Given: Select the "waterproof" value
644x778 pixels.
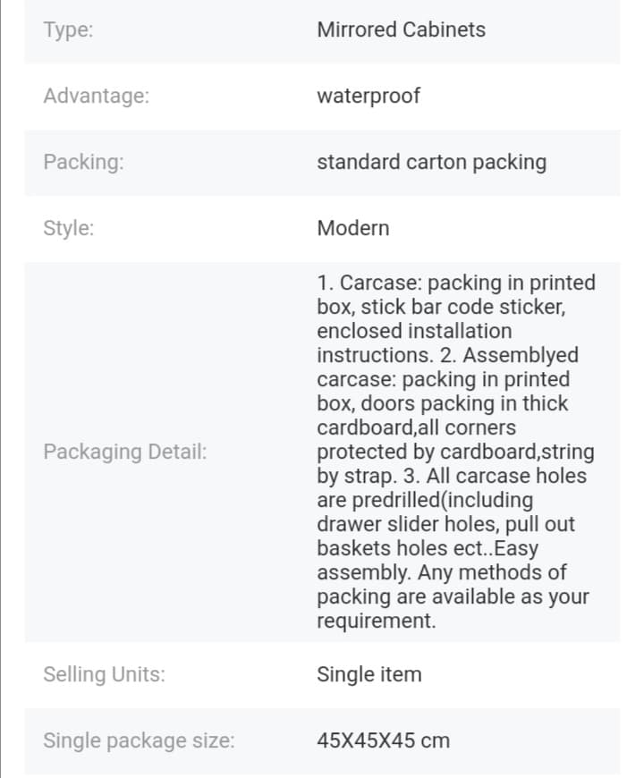Looking at the screenshot, I should 368,96.
